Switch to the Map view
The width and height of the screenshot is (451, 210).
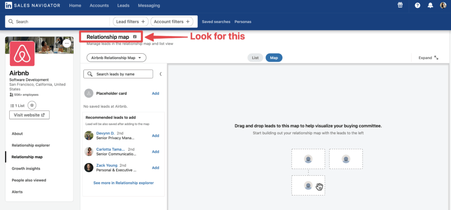[x=274, y=58]
